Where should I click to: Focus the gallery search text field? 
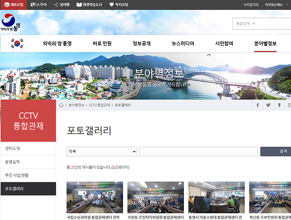click(x=199, y=151)
